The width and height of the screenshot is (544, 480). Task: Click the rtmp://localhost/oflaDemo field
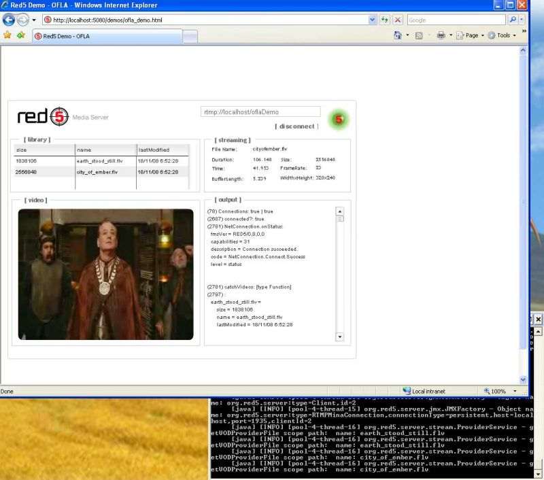[x=260, y=112]
